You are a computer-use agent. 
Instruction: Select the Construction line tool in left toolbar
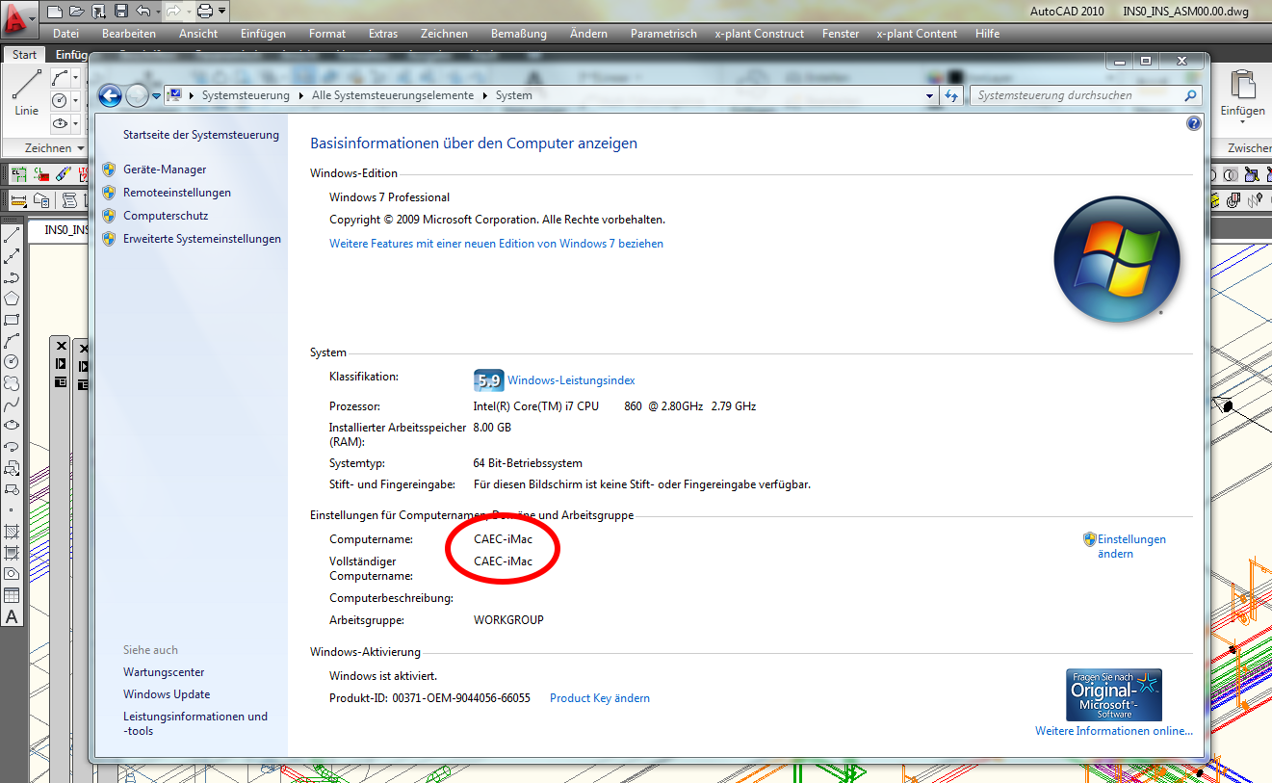pyautogui.click(x=12, y=256)
